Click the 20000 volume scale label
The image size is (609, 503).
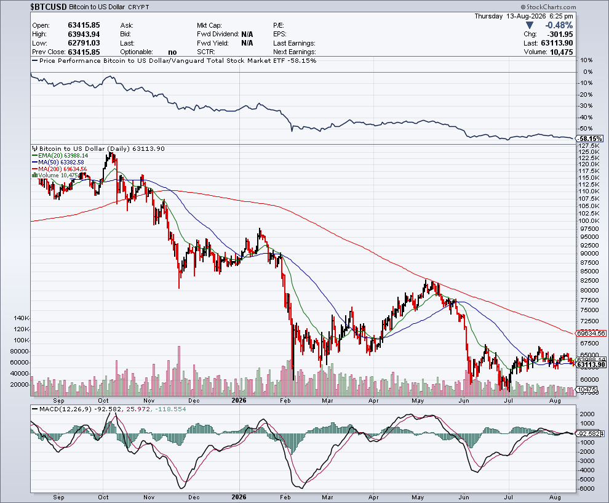[x=20, y=384]
